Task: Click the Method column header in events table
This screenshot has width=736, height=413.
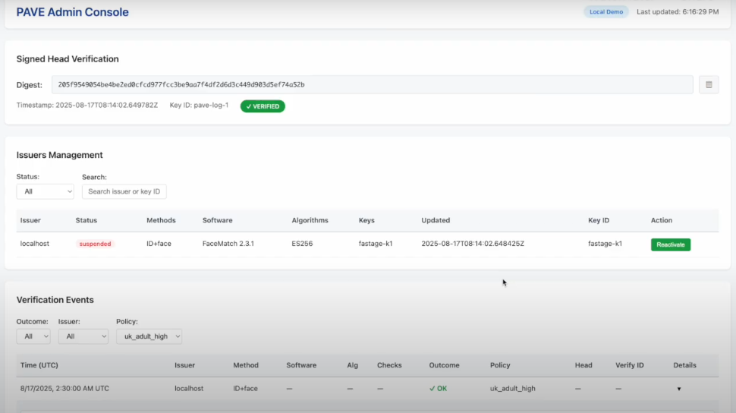Action: point(246,365)
